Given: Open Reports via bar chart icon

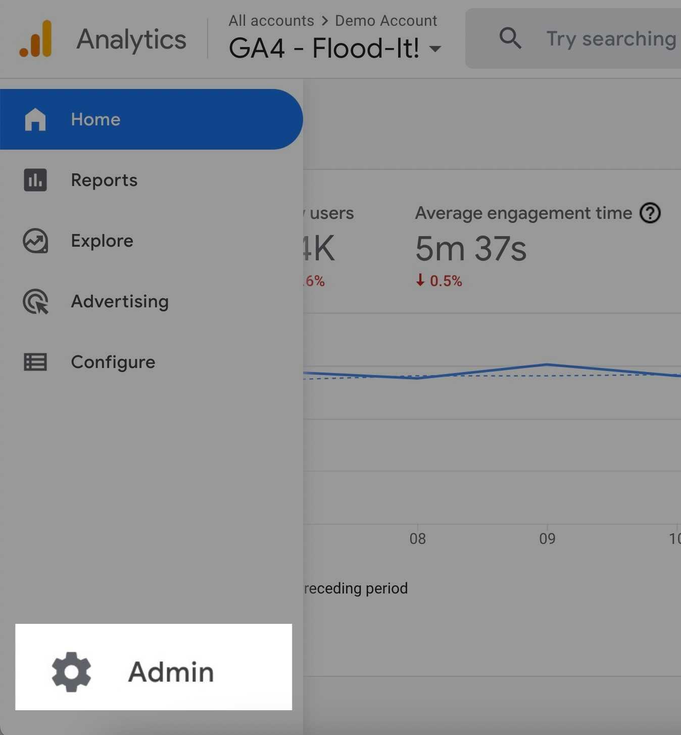Looking at the screenshot, I should coord(35,180).
